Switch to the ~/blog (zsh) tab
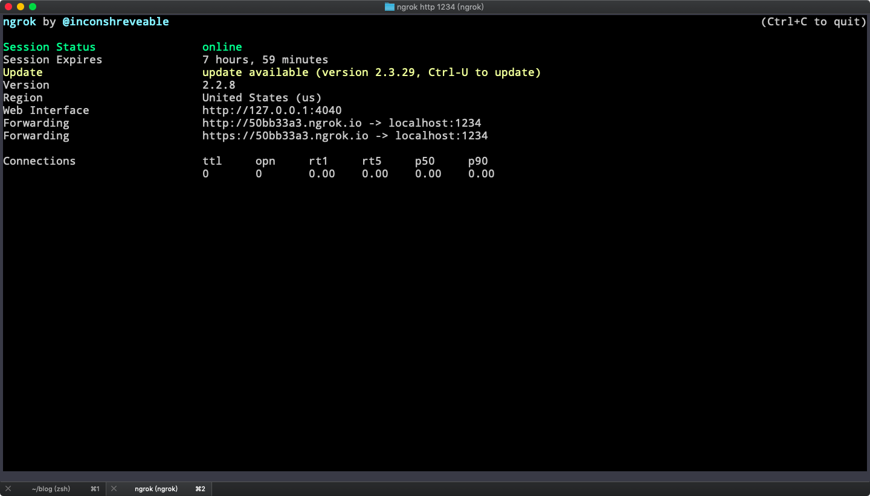The image size is (870, 496). [x=51, y=489]
